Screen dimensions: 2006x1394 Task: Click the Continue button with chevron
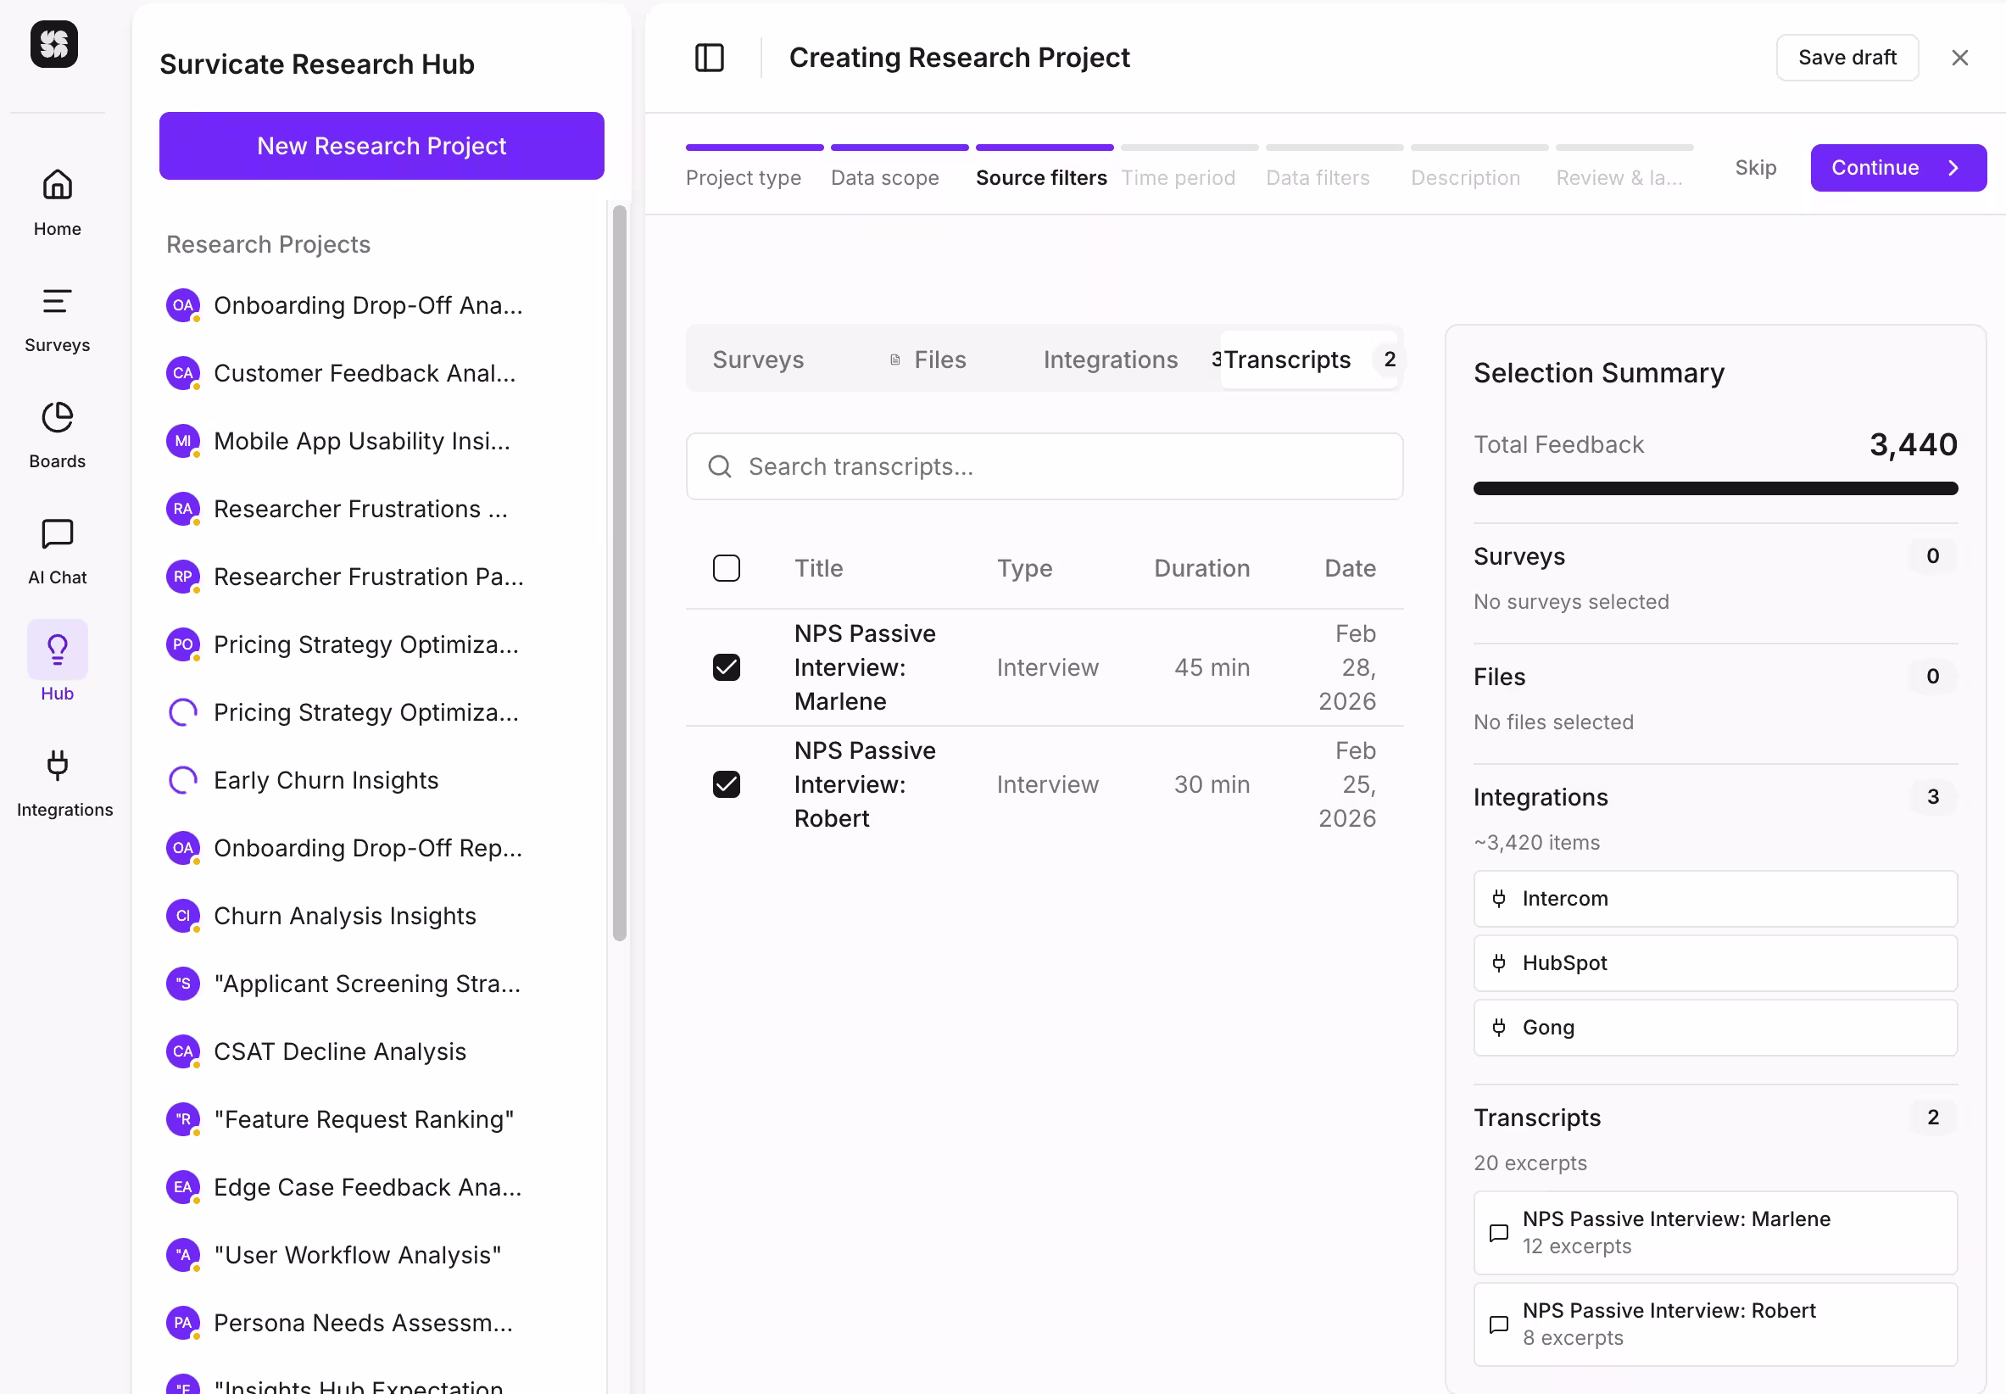pyautogui.click(x=1897, y=168)
